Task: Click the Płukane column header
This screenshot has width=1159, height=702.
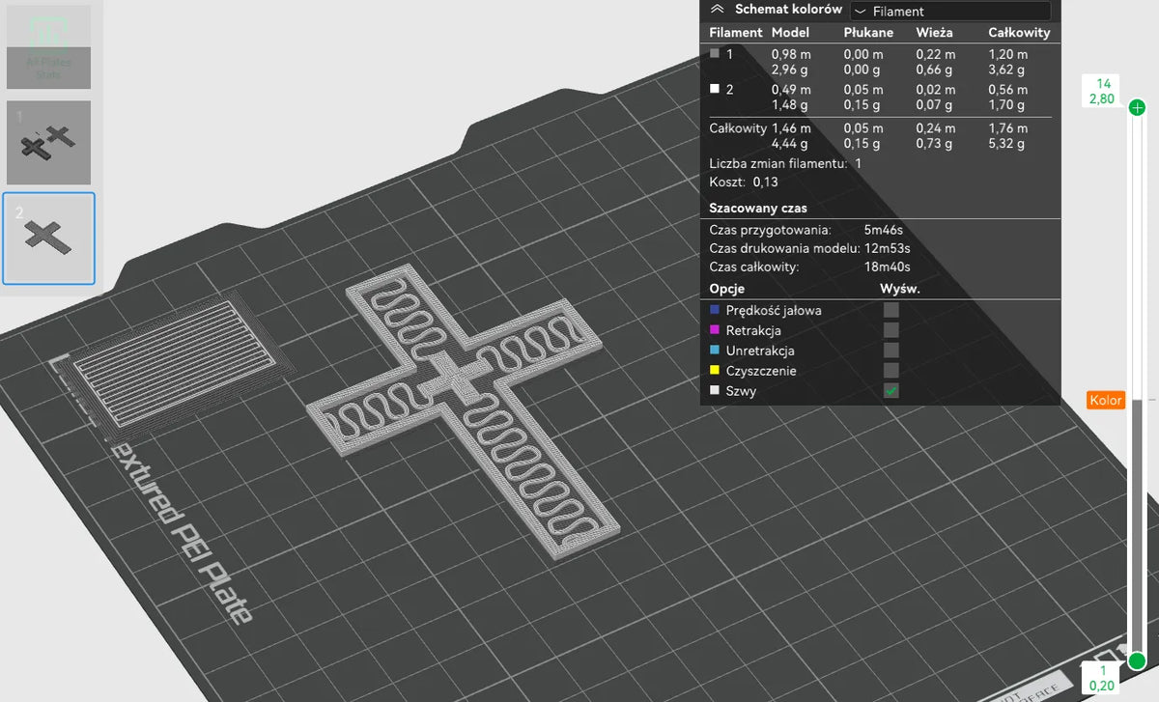Action: coord(868,32)
